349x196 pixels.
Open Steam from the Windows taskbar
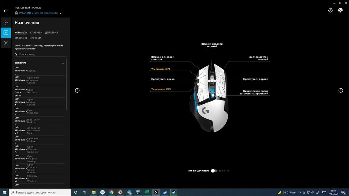point(173,192)
